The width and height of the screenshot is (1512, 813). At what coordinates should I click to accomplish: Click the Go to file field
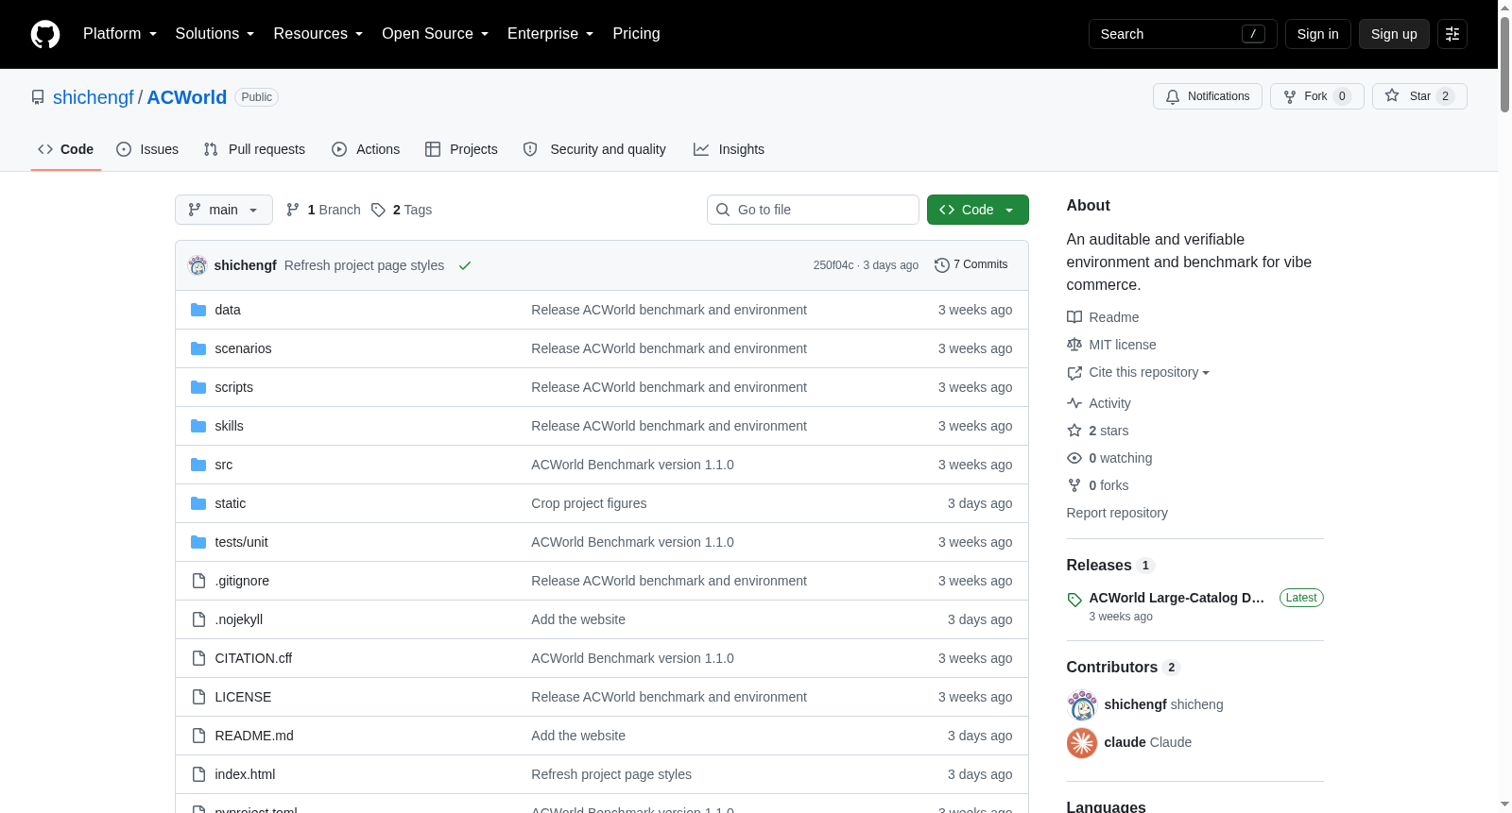coord(813,210)
